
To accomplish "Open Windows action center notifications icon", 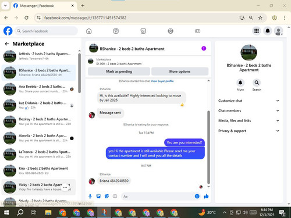I will point(282,213).
